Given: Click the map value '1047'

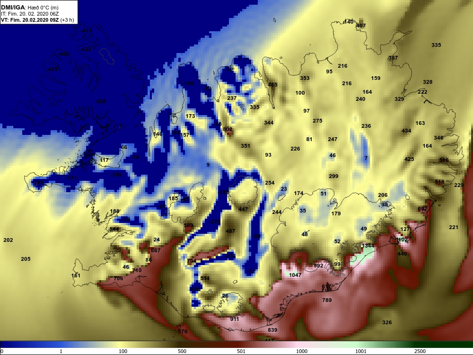Looking at the screenshot, I should pyautogui.click(x=295, y=275).
